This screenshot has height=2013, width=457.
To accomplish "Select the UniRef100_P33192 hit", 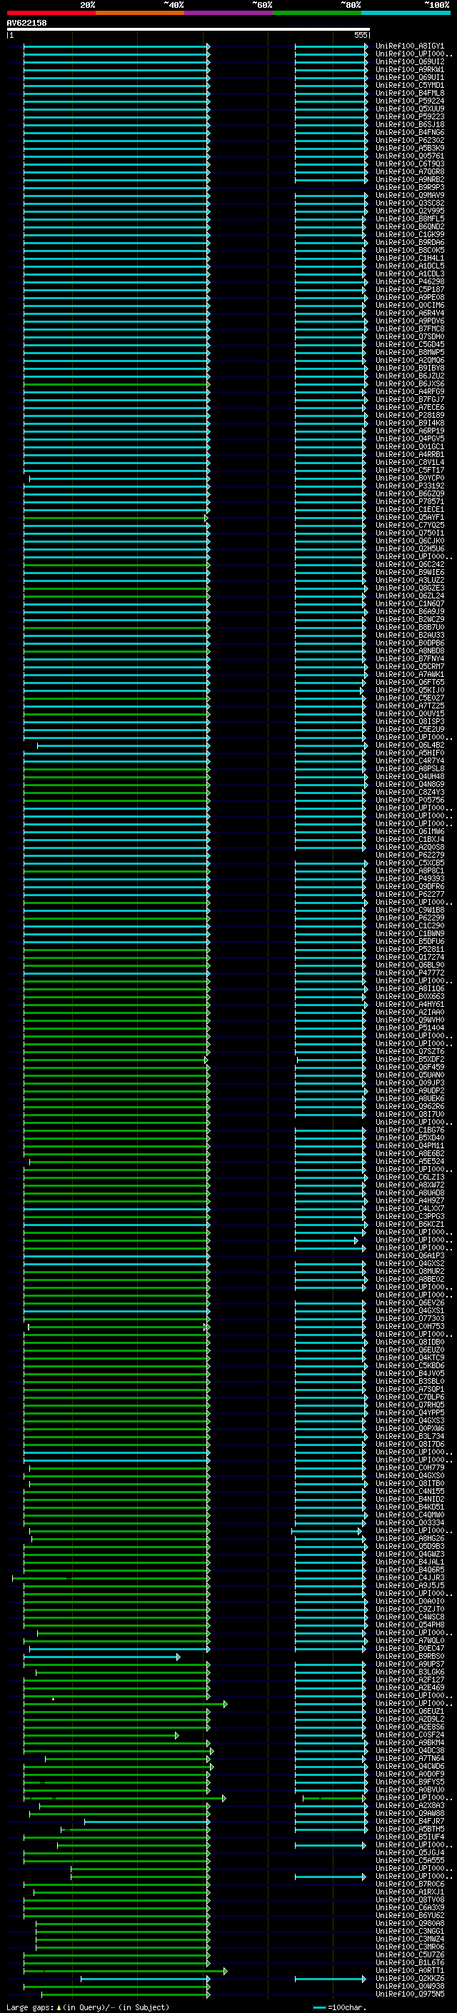I will [409, 486].
